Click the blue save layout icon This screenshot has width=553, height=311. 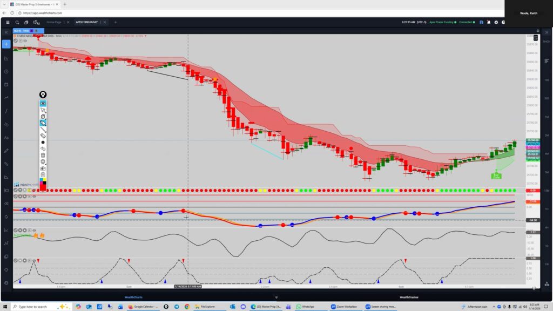click(x=481, y=22)
